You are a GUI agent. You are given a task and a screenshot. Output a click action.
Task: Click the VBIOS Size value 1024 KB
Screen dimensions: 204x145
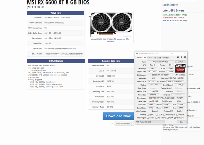48,43
